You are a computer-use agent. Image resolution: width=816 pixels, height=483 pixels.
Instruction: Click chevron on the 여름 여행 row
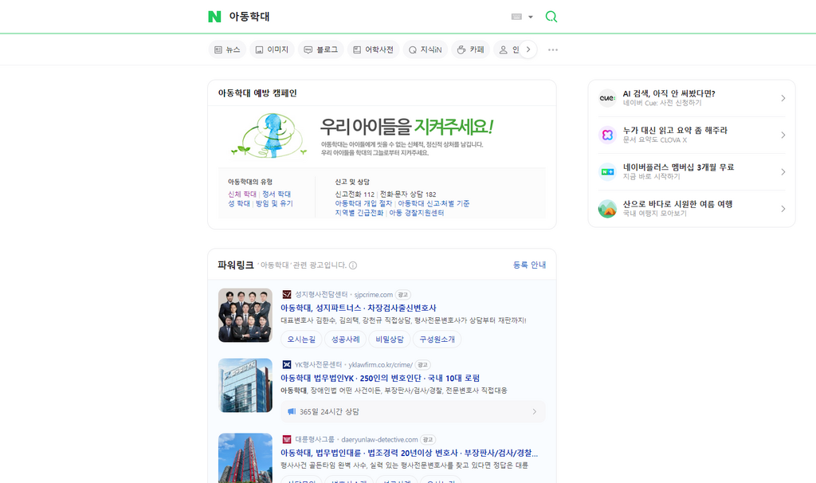pos(783,210)
